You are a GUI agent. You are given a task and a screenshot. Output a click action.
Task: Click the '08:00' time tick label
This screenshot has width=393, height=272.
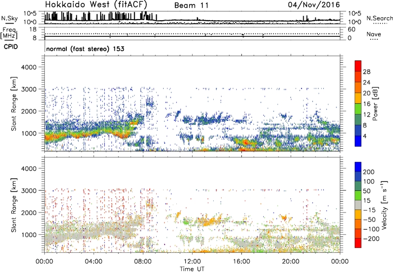tap(143, 262)
